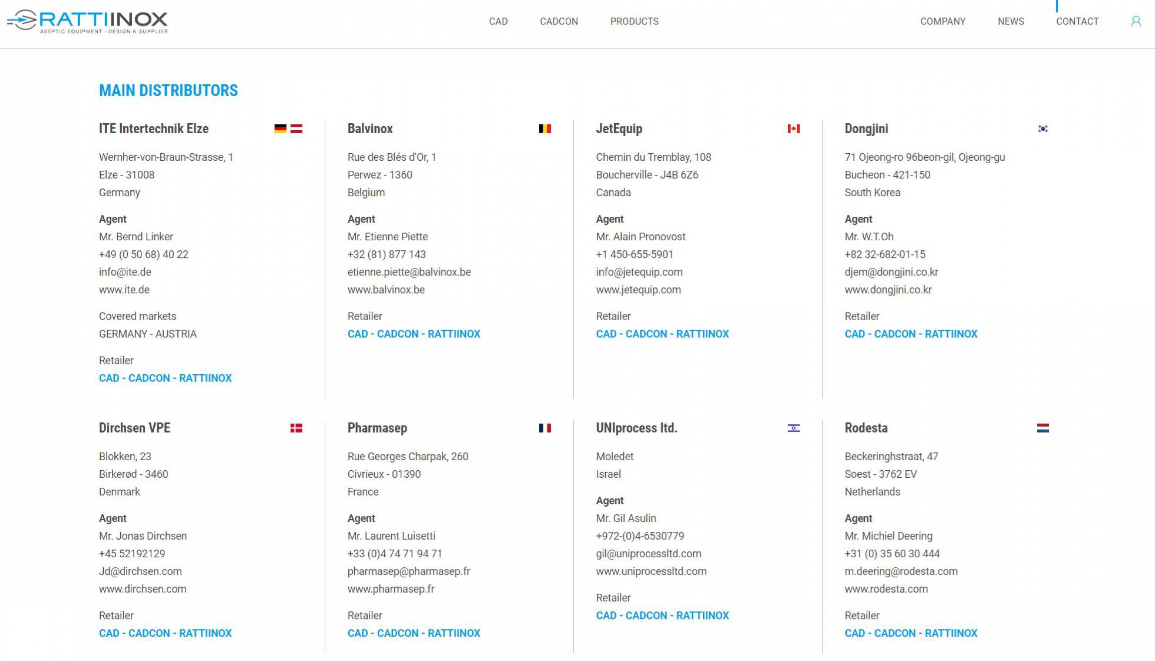Click the Belgian flag beside Balvinox
The image size is (1155, 661).
coord(545,129)
